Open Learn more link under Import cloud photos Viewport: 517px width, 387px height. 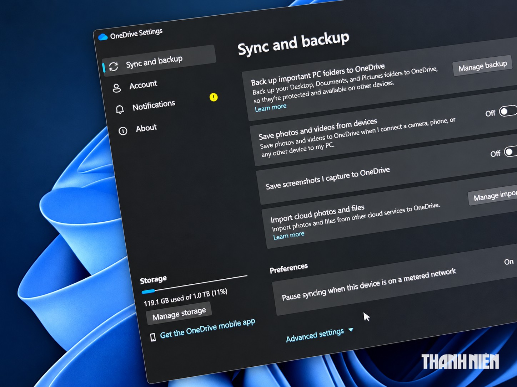(x=289, y=235)
